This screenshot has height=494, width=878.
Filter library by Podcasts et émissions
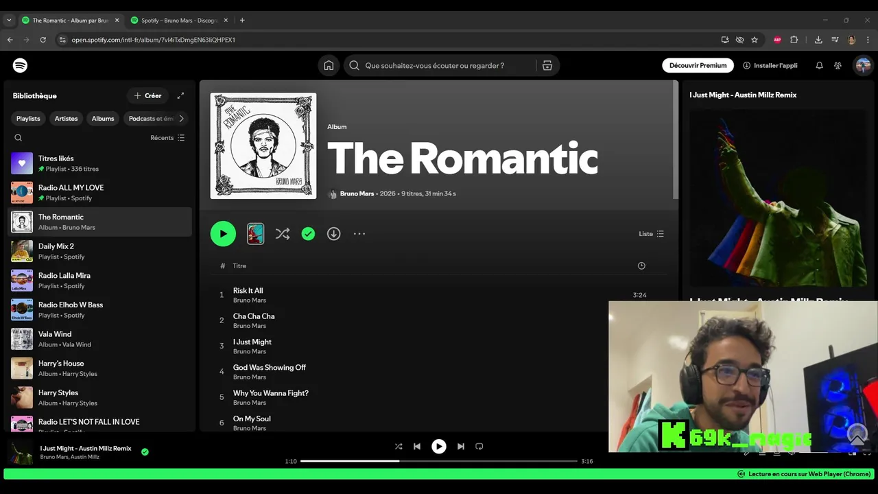tap(152, 118)
